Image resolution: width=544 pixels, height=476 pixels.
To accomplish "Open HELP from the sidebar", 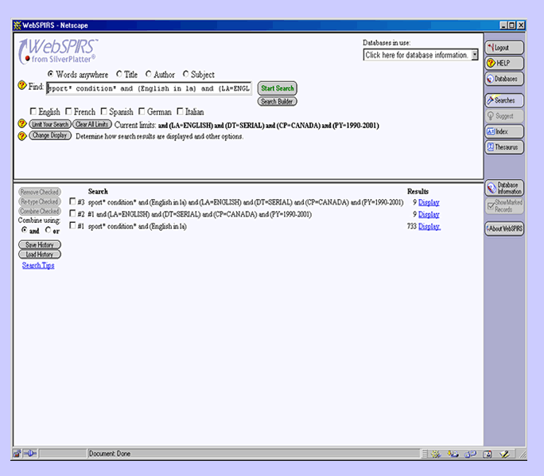I will click(x=504, y=63).
